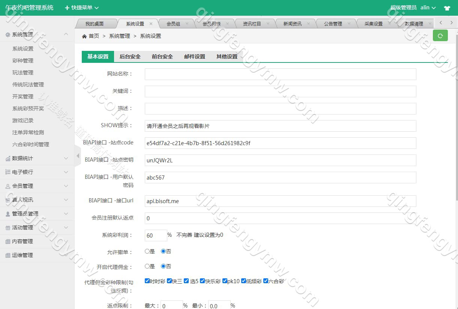Viewport: 458px width, 309px height.
Task: Open the skin theme shirt icon
Action: pyautogui.click(x=447, y=8)
